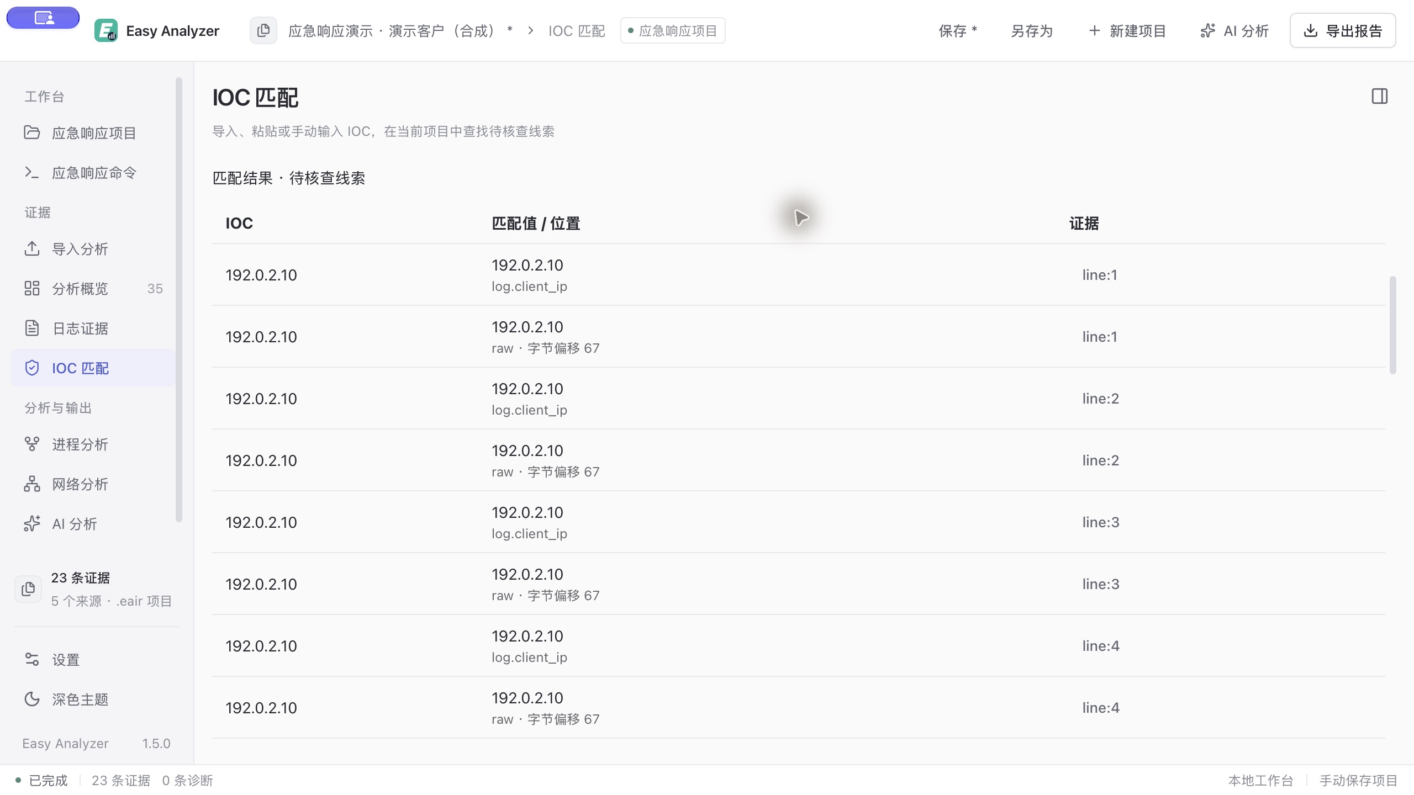Toggle 深色主题 dark theme
This screenshot has height=795, width=1414.
tap(93, 699)
